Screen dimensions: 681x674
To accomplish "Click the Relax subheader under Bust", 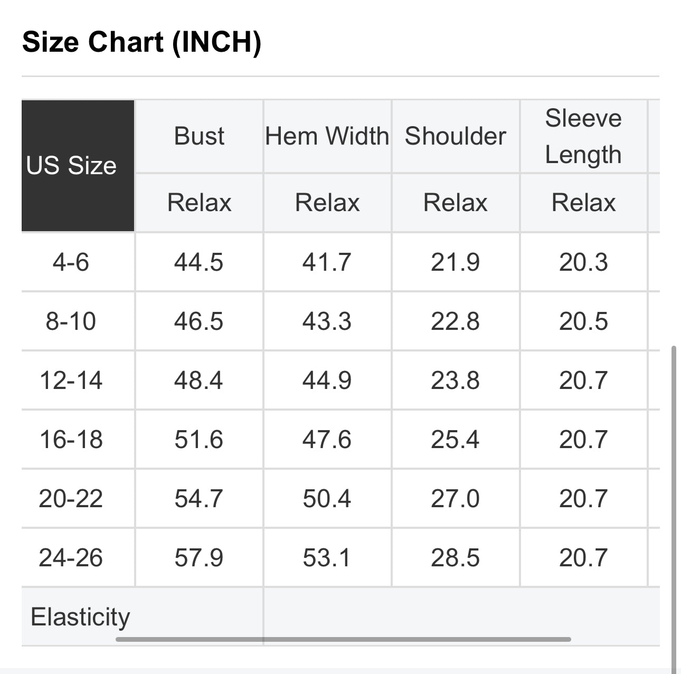I will (199, 203).
